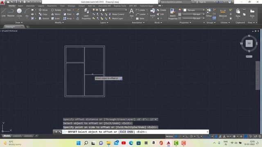
Task: Open YouTube from the Windows taskbar
Action: 124,143
